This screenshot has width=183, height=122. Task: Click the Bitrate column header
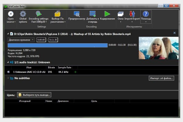tap(51, 67)
